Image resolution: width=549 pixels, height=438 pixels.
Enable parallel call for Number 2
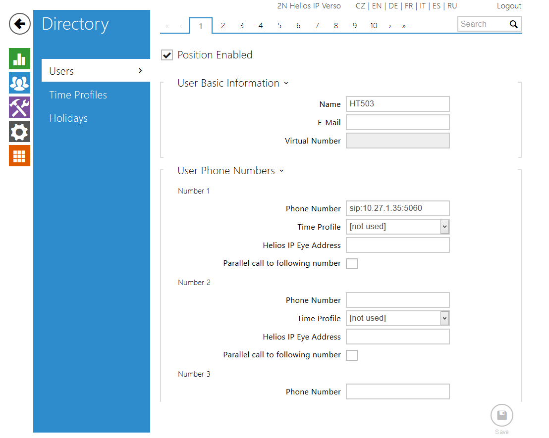pyautogui.click(x=352, y=355)
